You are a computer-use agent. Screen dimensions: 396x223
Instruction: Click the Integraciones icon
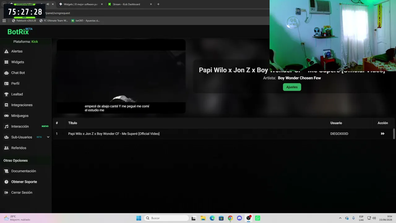click(x=6, y=105)
